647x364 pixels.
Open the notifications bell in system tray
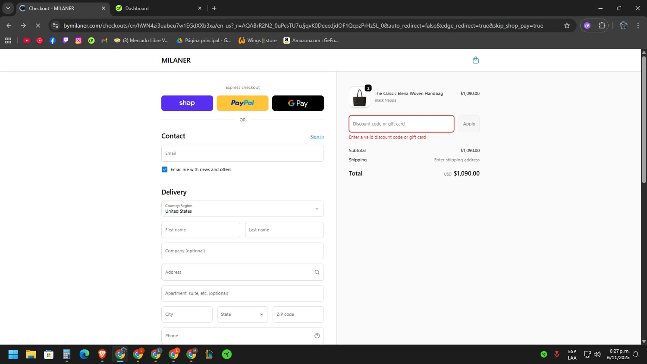(x=635, y=355)
